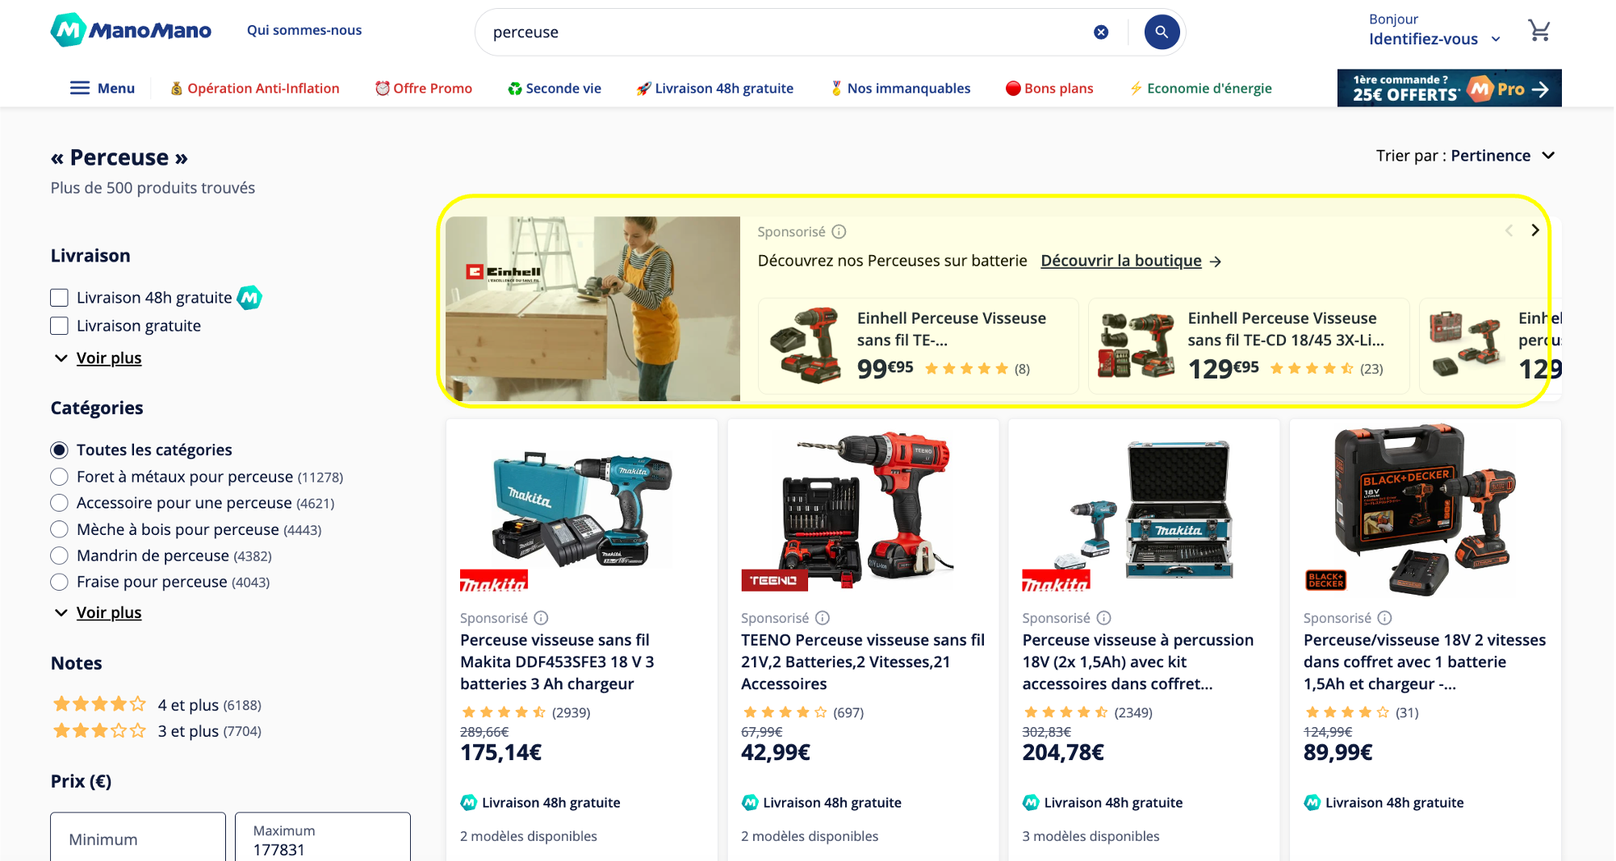Screen dimensions: 1616x861
Task: Expand Voir plus under Catégories
Action: click(98, 612)
